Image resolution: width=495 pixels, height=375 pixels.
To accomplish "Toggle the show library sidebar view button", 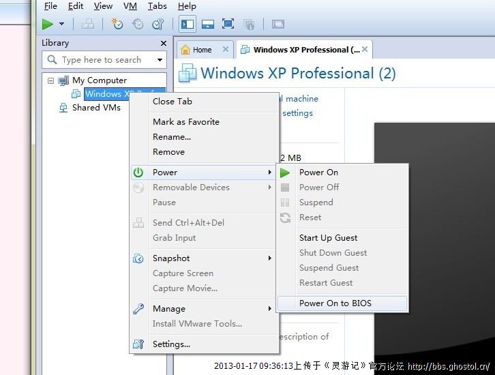I will (187, 24).
